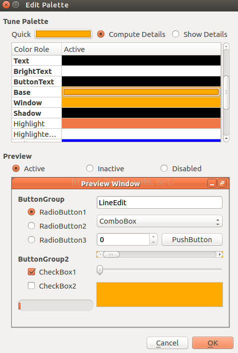Click into the LineEdit field
The image size is (238, 353).
coord(160,202)
